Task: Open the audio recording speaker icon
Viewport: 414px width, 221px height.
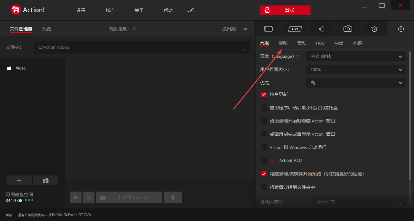Action: 321,29
